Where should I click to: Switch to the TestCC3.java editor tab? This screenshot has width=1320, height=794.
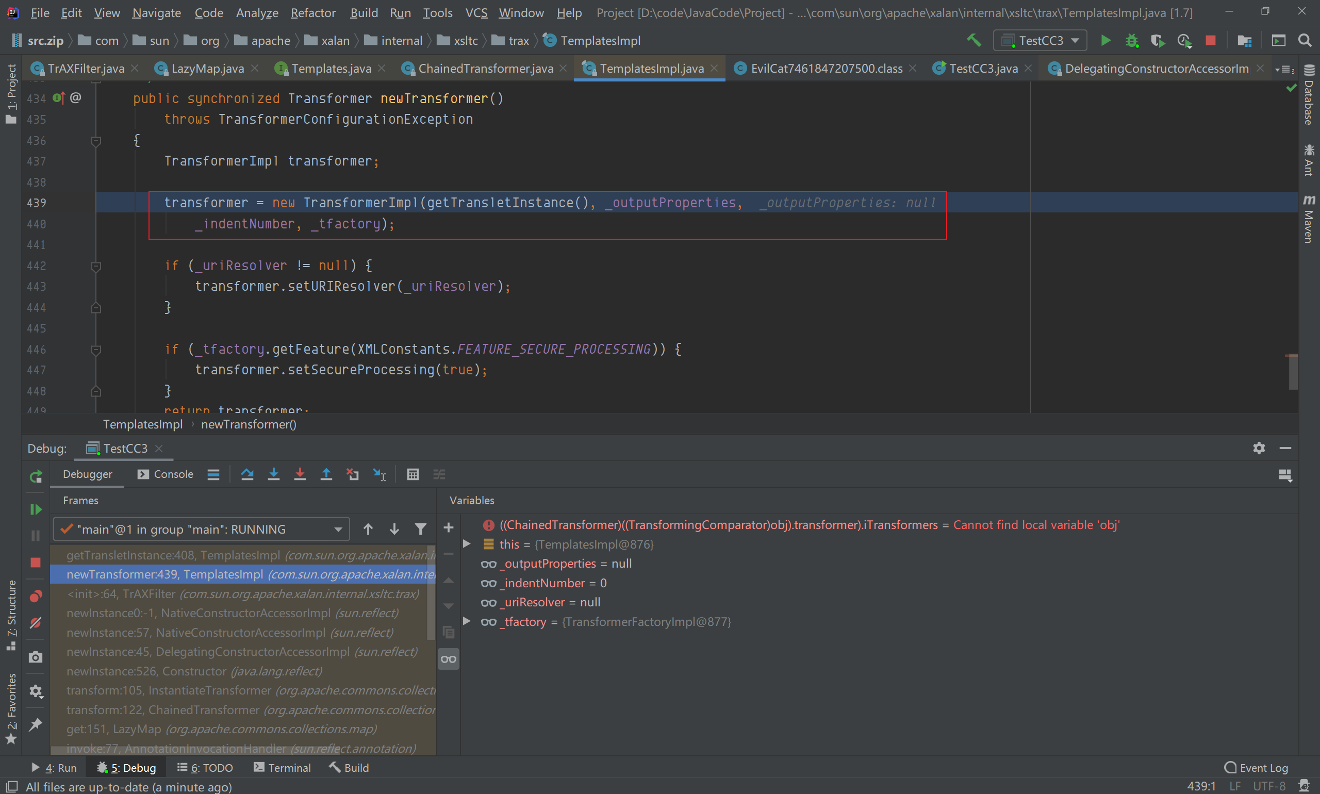[982, 69]
